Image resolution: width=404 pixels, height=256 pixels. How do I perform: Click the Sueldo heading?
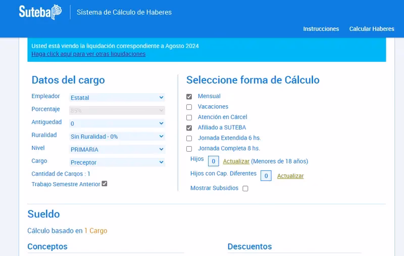43,214
